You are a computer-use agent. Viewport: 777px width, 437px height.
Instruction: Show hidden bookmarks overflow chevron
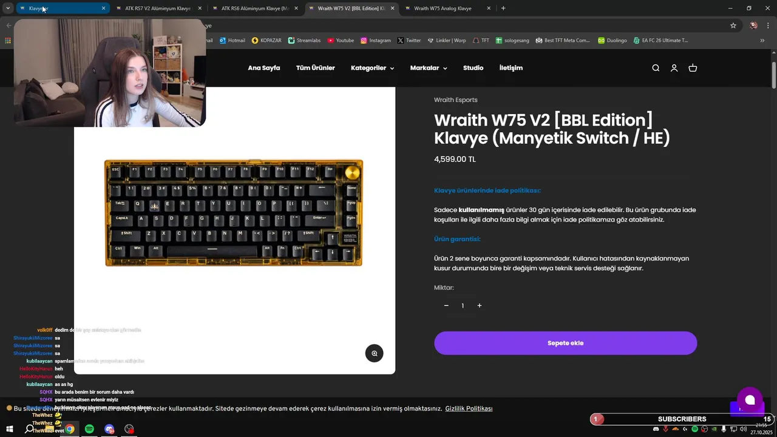(x=762, y=41)
